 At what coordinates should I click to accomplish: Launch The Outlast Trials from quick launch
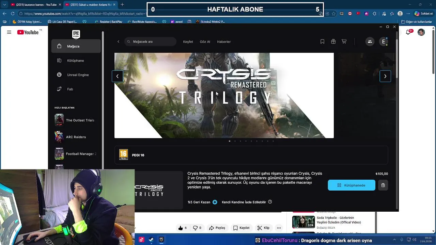[76, 120]
